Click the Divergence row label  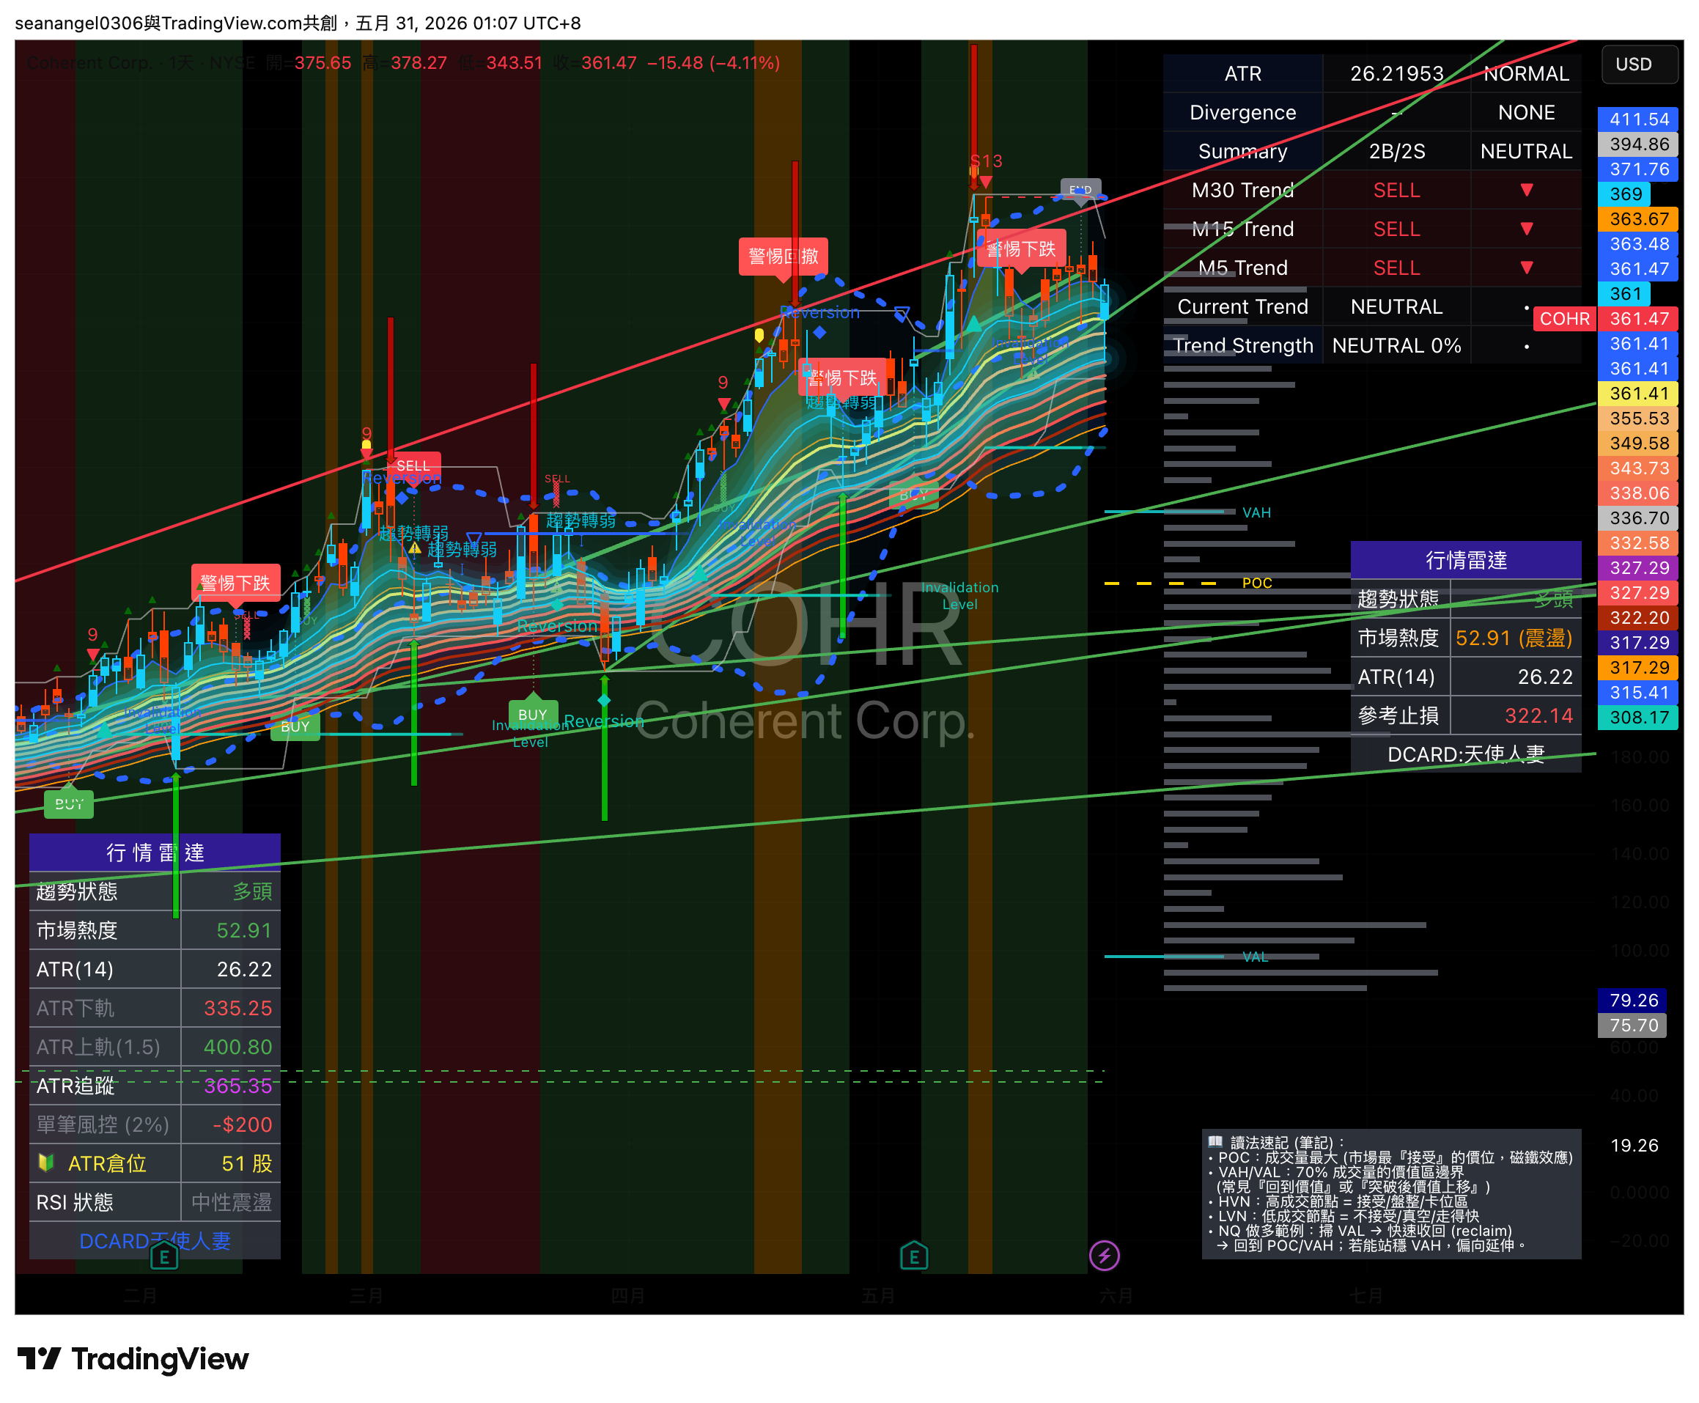point(1242,112)
